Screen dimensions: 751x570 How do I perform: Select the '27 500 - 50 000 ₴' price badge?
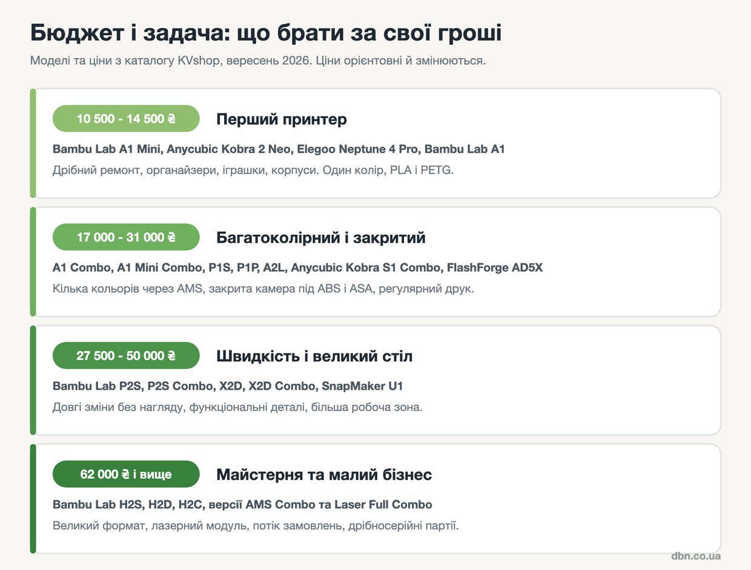click(x=126, y=356)
